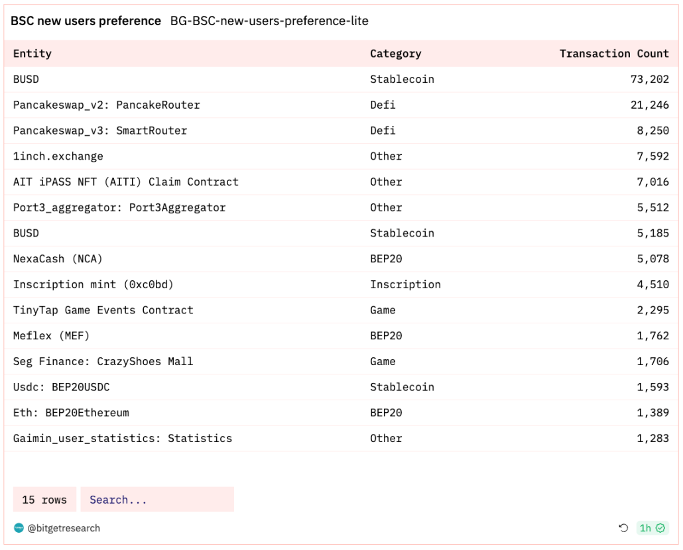The image size is (683, 550).
Task: Click Game category in Seg Finance row
Action: [383, 362]
